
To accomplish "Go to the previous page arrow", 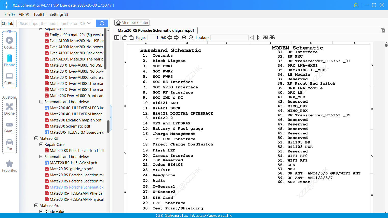I will (x=170, y=37).
